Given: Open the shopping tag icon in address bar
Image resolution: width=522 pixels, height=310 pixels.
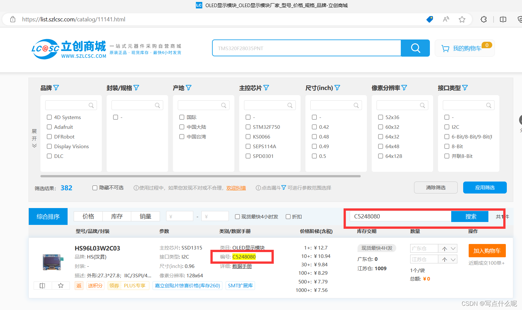Looking at the screenshot, I should [x=430, y=19].
